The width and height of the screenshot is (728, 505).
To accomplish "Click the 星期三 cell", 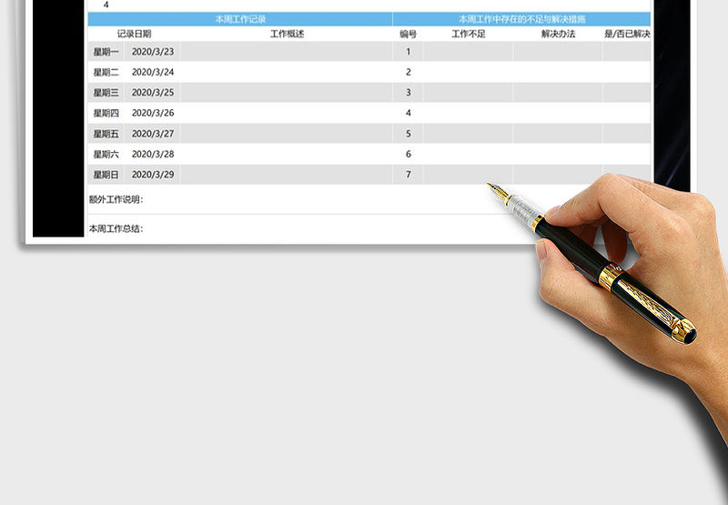I will click(x=106, y=93).
